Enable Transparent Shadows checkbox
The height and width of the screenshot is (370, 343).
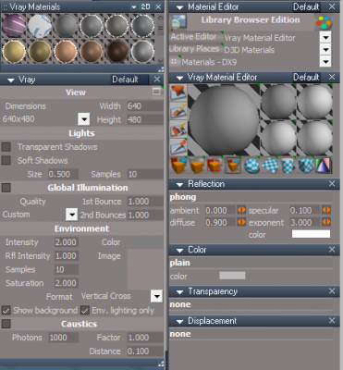[6, 147]
